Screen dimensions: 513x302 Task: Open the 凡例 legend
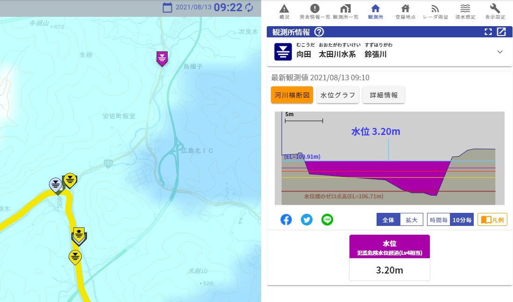point(492,220)
